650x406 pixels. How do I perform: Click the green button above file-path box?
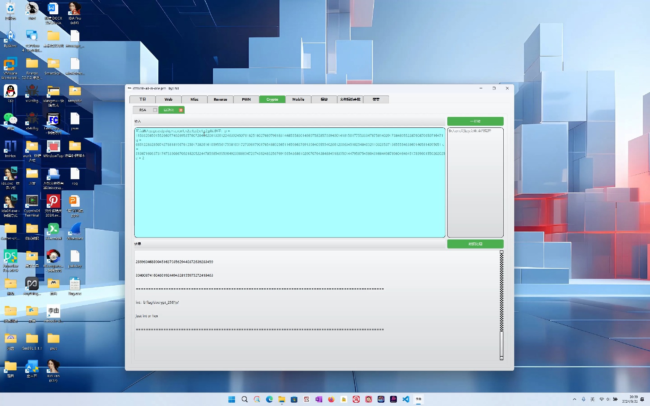tap(475, 121)
